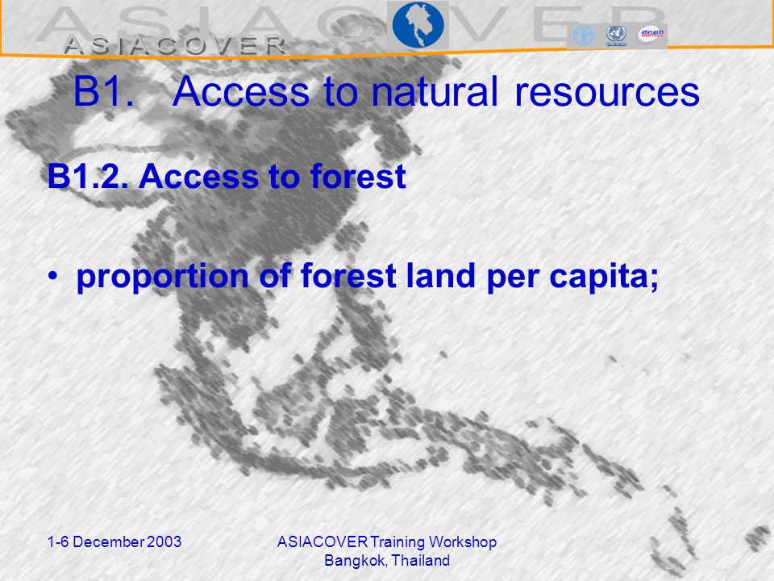Select the slide title 'B1. Access to natural resources'
The width and height of the screenshot is (774, 581).
click(386, 91)
